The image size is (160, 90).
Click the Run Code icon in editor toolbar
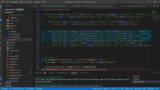click(134, 6)
